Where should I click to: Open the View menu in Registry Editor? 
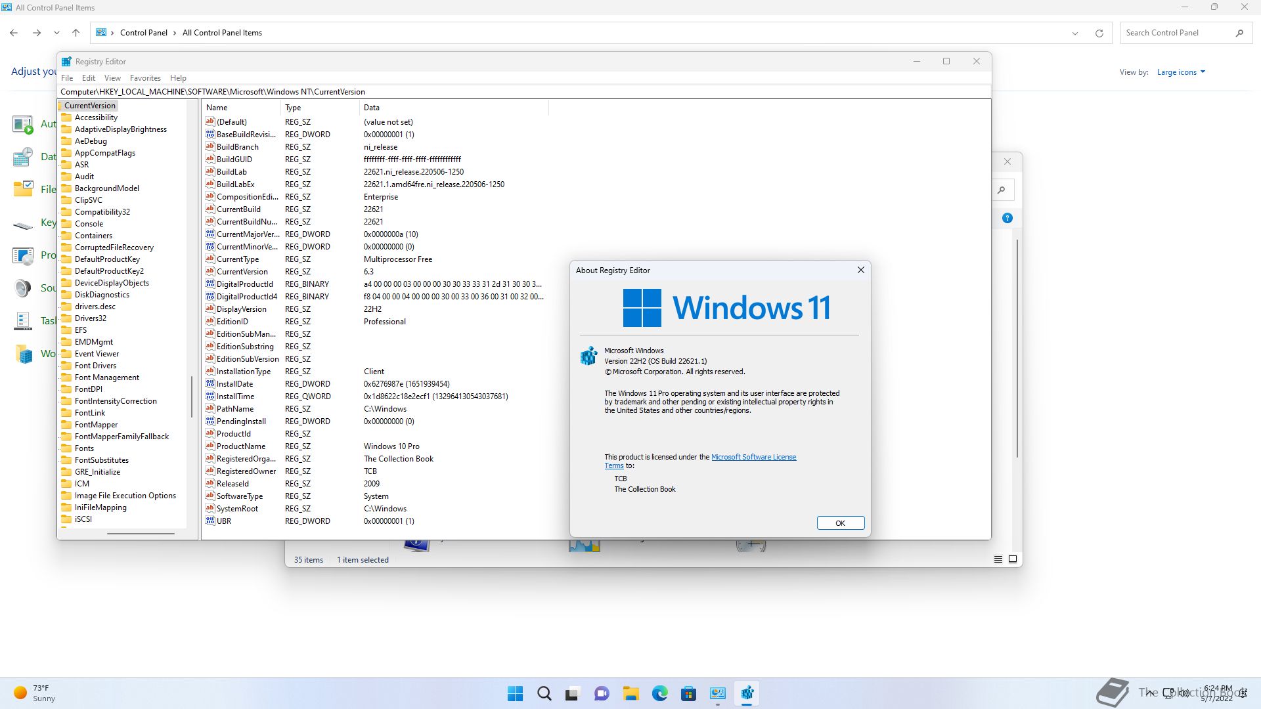[112, 77]
